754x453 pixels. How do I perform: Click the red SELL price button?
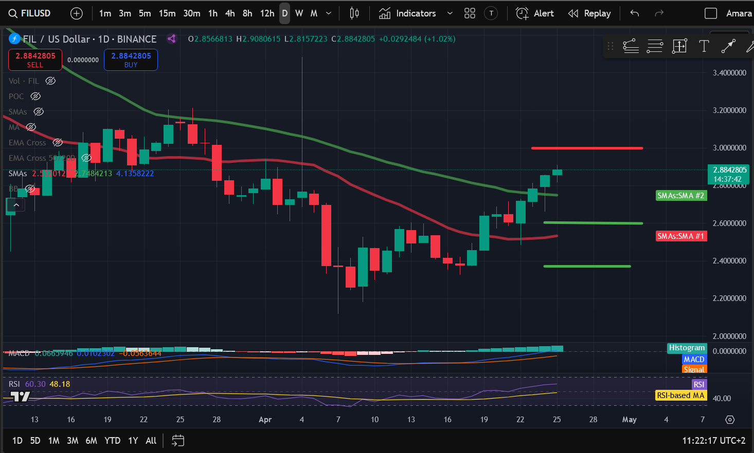35,60
